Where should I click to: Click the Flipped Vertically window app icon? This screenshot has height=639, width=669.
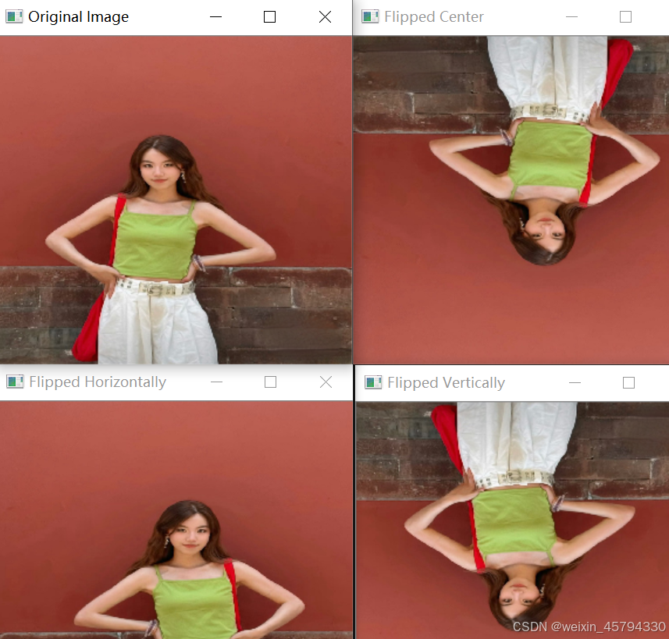point(373,382)
